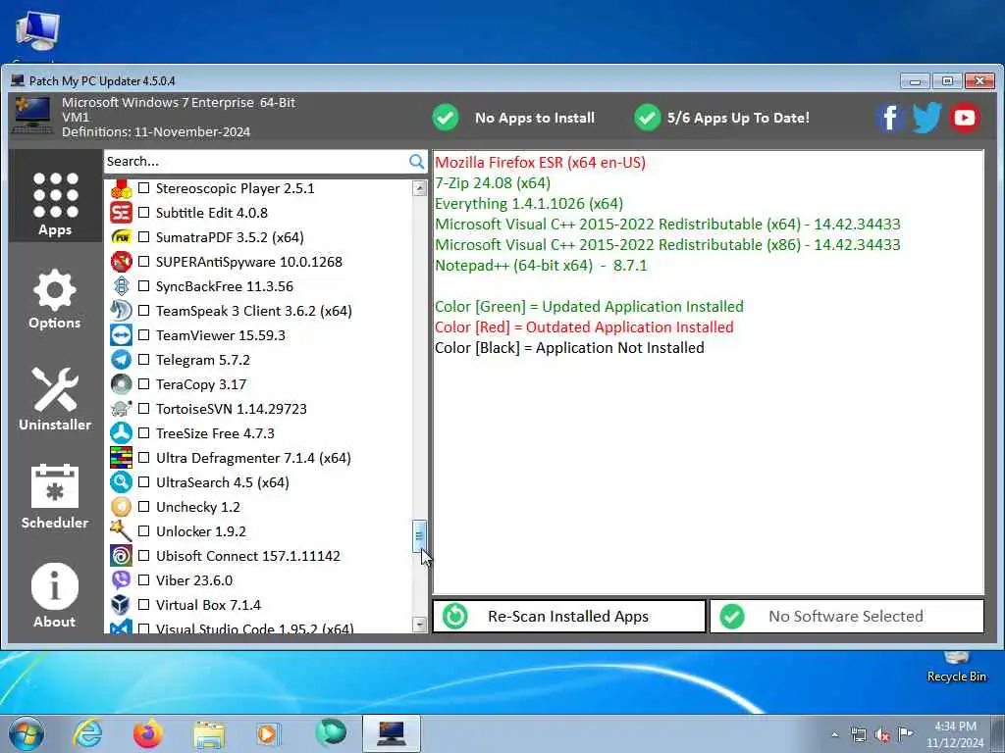Viewport: 1005px width, 753px height.
Task: Click the Ubisoft Connect app icon
Action: point(121,556)
